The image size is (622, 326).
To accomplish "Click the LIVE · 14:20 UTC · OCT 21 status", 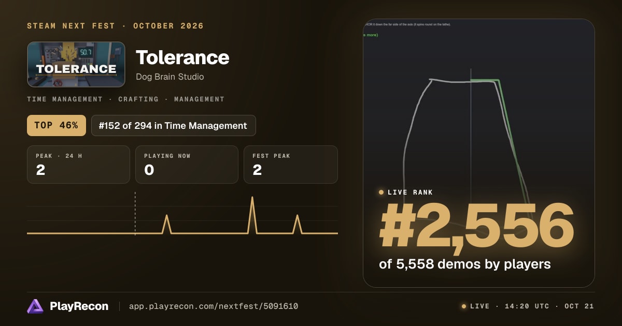I will point(532,306).
